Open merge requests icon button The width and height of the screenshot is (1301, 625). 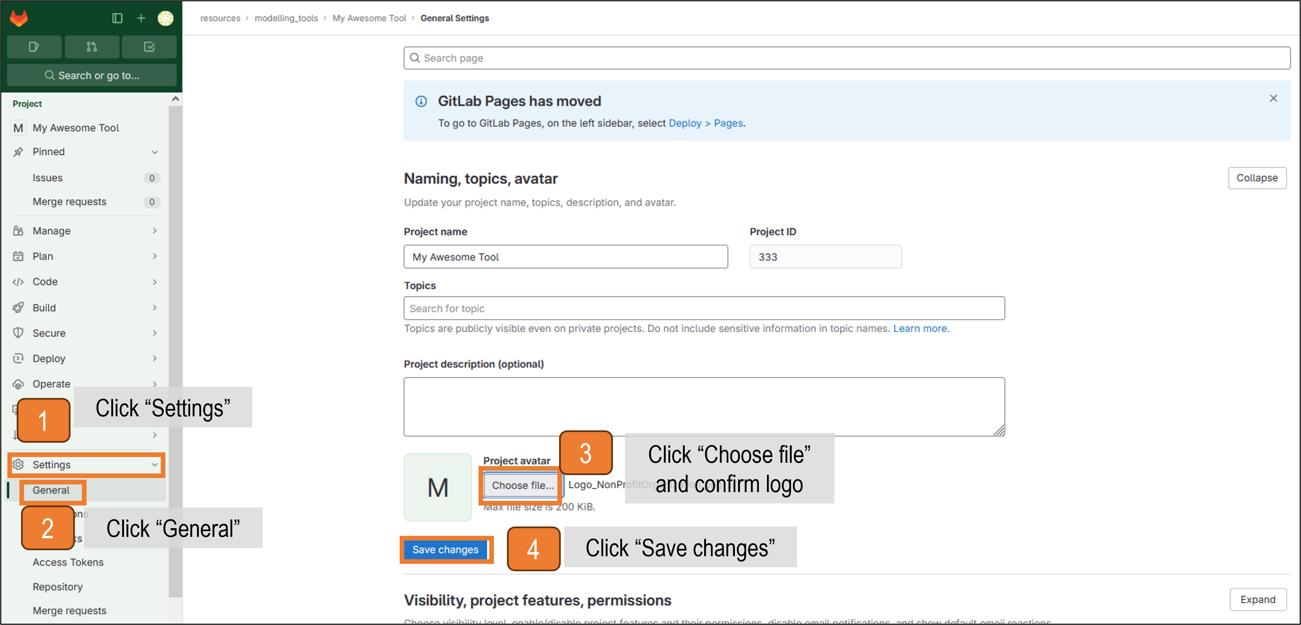92,47
